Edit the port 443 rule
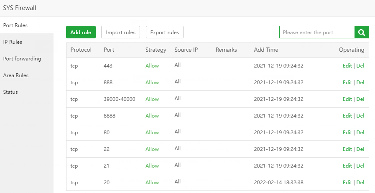Viewport: 375px width, 193px height. click(x=347, y=66)
